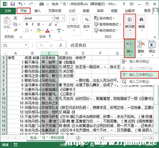Click the macro record icon in status bar

coord(16,144)
